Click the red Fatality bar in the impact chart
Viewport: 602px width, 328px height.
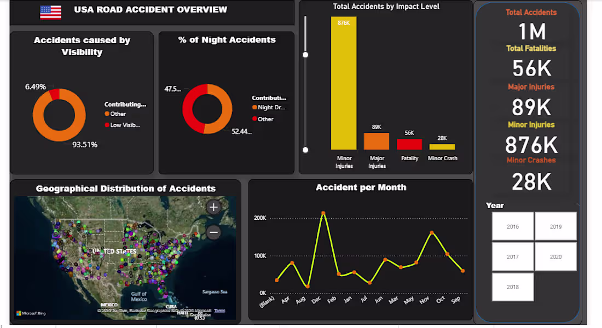tap(410, 145)
